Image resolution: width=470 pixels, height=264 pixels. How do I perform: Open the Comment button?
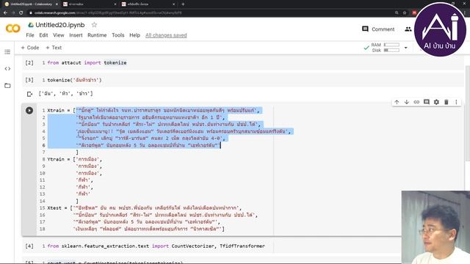pyautogui.click(x=378, y=29)
